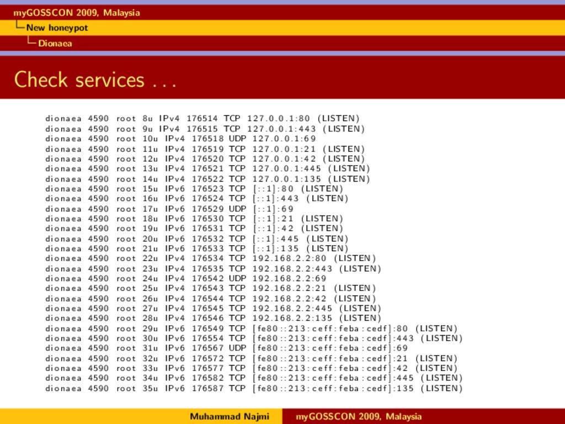Select the fe80 row ending :135 (LISTEN)
Image resolution: width=565 pixels, height=424 pixels.
click(x=254, y=388)
